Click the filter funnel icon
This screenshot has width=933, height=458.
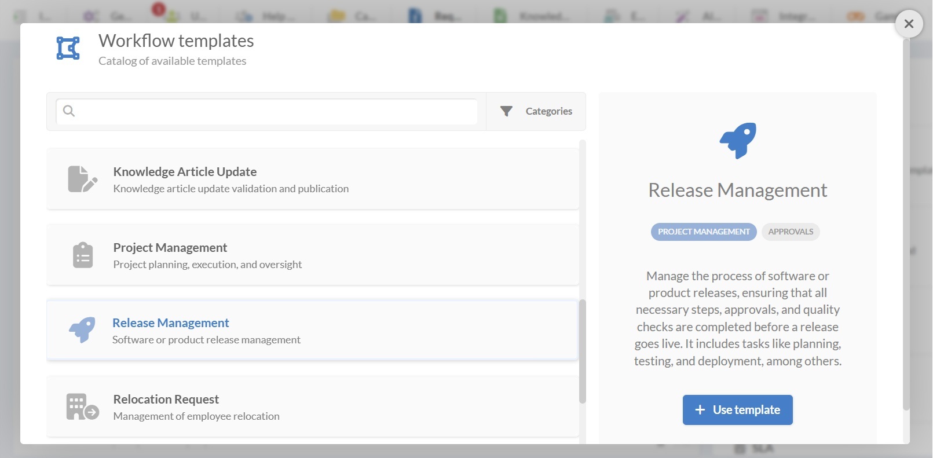pos(506,111)
